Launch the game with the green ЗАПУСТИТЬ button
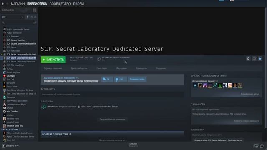Viewport: 267px width, 150px height. click(53, 60)
